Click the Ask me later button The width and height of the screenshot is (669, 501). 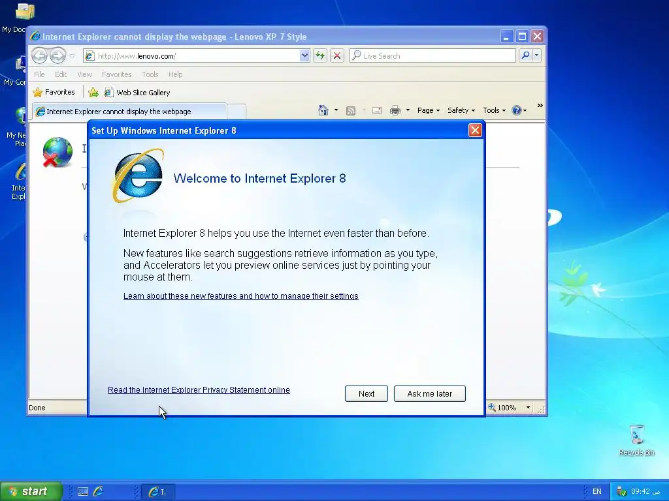click(430, 393)
